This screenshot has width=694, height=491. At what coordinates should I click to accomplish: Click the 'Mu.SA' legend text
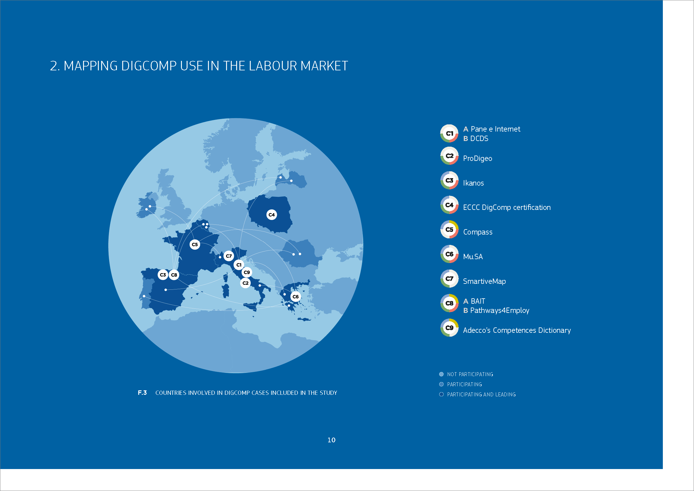473,257
